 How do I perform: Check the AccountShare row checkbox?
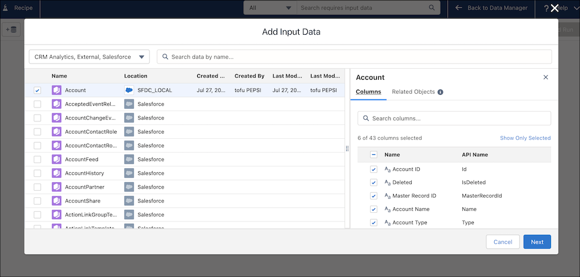click(37, 201)
